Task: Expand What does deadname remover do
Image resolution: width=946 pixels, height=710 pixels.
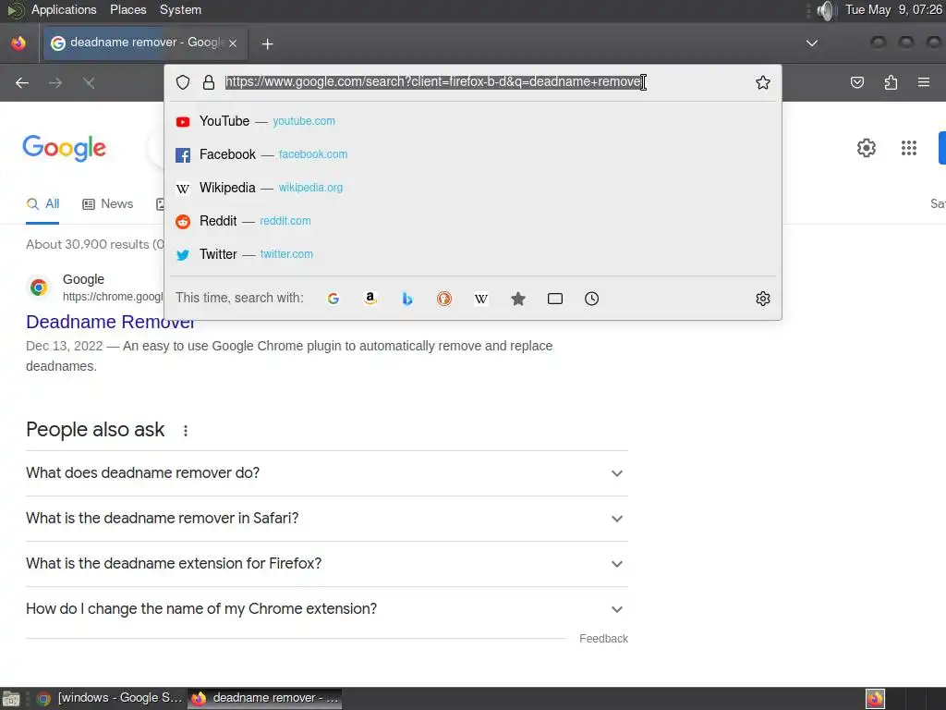Action: [x=327, y=472]
